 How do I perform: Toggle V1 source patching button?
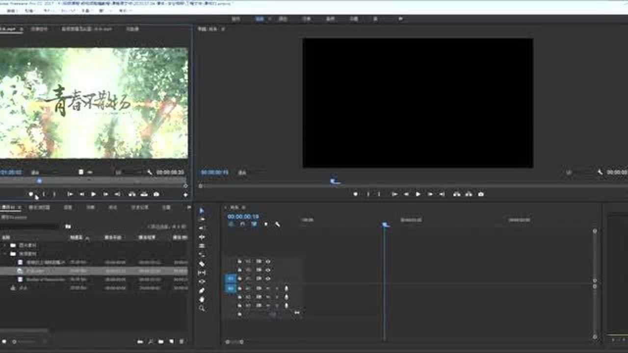pos(230,278)
